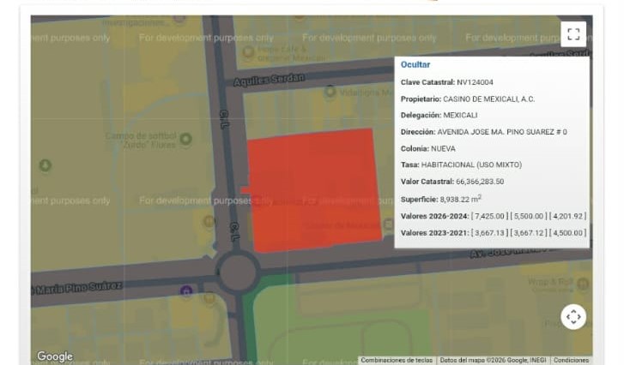Screen dimensions: 624x365
Task: Click Dirección AVENIDA JOSE MA. PINO SUAREZ
Action: [483, 132]
